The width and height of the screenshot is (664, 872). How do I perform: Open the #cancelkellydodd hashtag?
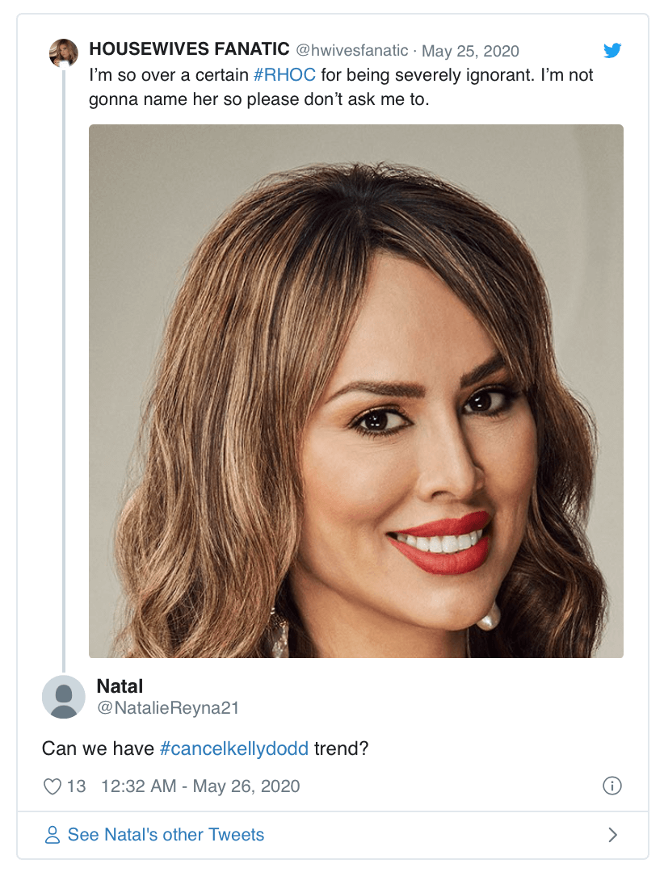pos(234,748)
